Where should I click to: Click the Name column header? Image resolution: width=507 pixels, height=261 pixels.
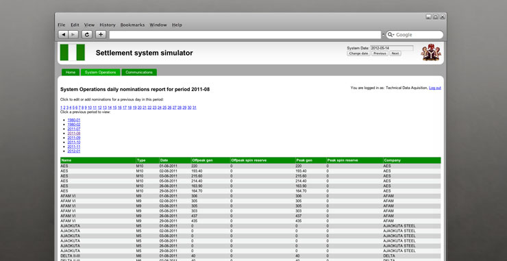coord(98,160)
